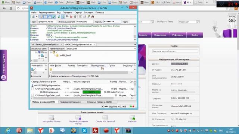This screenshot has width=239, height=134.
Task: Click the Найти domain search field
Action: [175, 51]
